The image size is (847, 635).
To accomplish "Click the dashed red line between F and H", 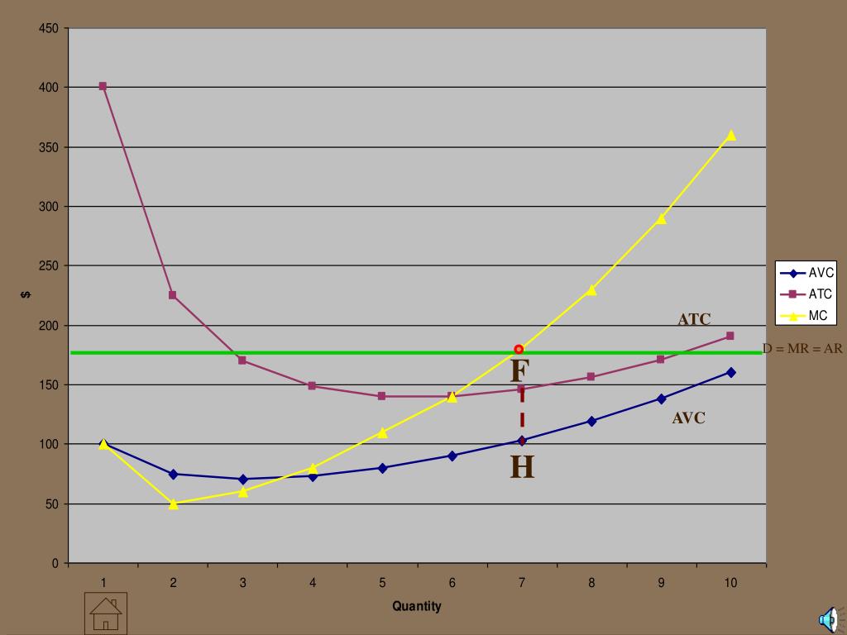I will tap(522, 415).
